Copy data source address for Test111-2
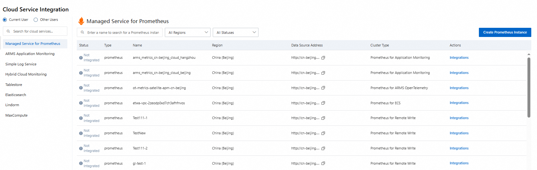Screen dimensions: 537x170 pyautogui.click(x=323, y=149)
